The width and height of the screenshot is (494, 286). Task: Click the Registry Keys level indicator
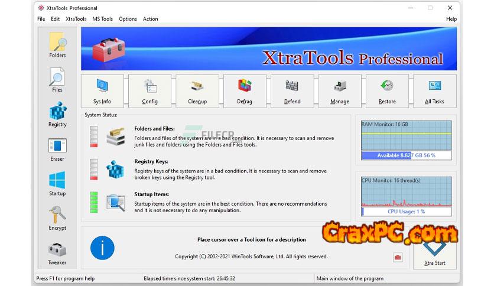93,170
